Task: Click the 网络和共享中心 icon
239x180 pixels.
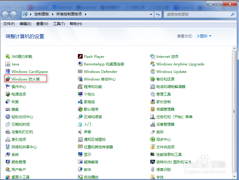Action: (x=8, y=147)
